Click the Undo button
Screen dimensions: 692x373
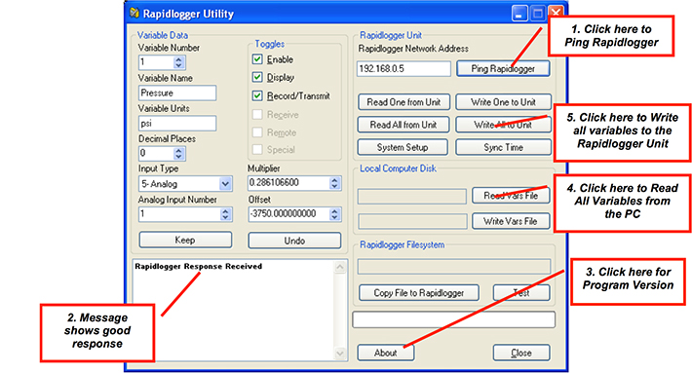[294, 241]
